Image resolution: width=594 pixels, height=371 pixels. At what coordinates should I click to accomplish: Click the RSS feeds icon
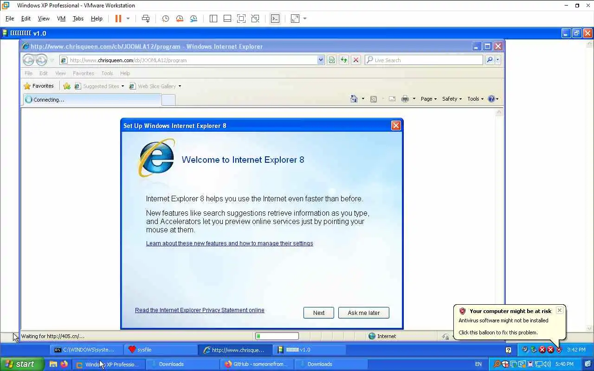click(374, 99)
